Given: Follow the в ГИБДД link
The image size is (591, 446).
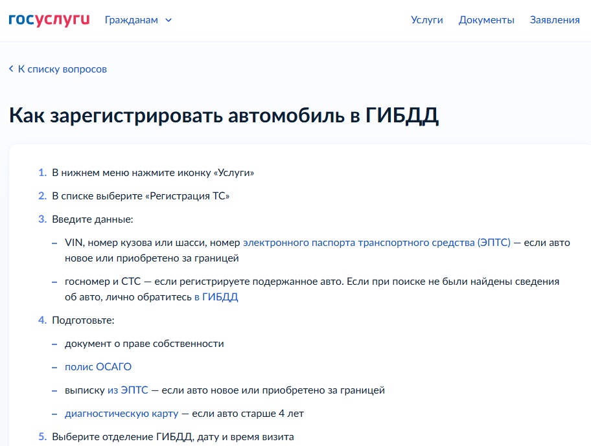Looking at the screenshot, I should point(216,297).
